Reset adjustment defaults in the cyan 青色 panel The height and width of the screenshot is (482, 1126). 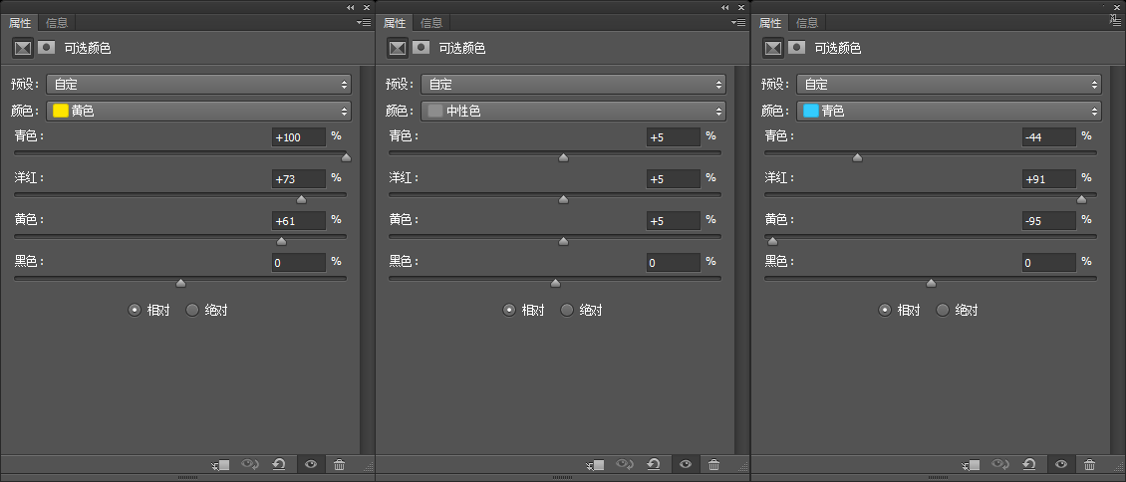1029,465
